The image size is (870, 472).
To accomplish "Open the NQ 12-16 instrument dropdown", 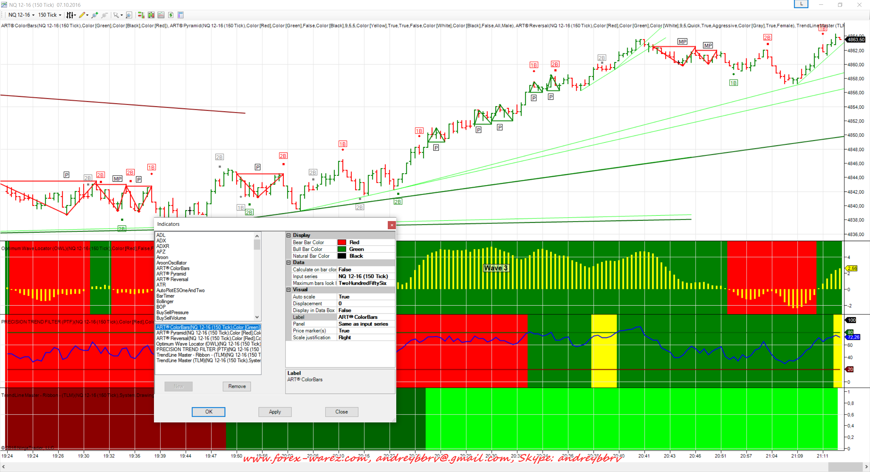I will click(21, 15).
